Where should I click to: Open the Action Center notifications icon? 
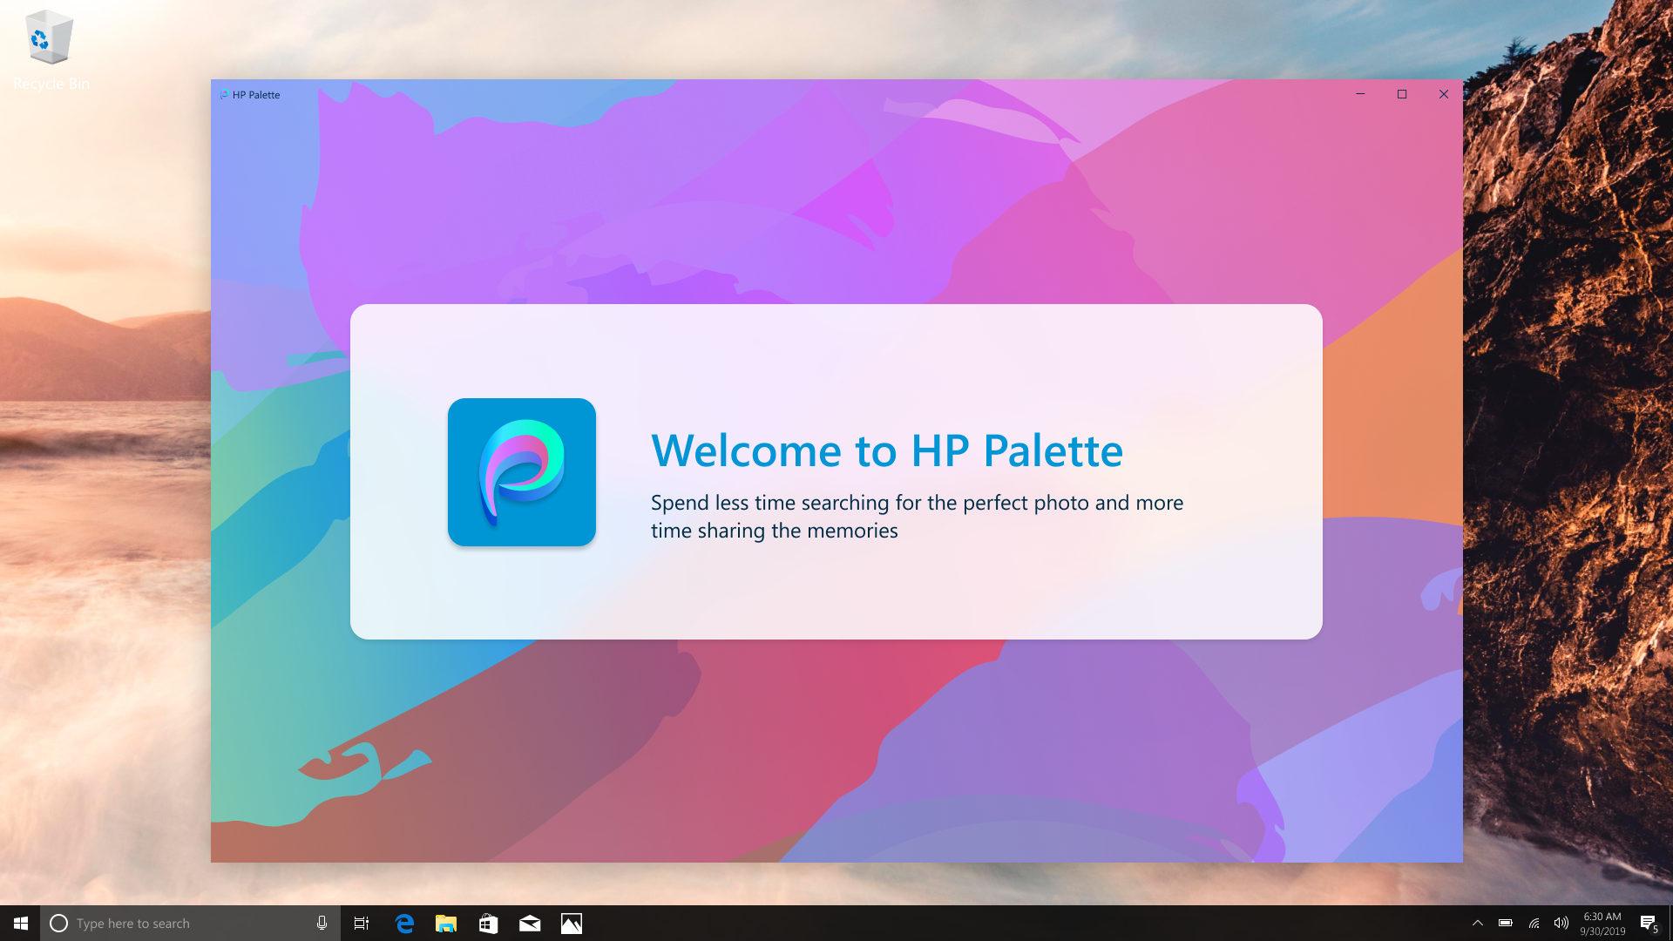pyautogui.click(x=1648, y=923)
